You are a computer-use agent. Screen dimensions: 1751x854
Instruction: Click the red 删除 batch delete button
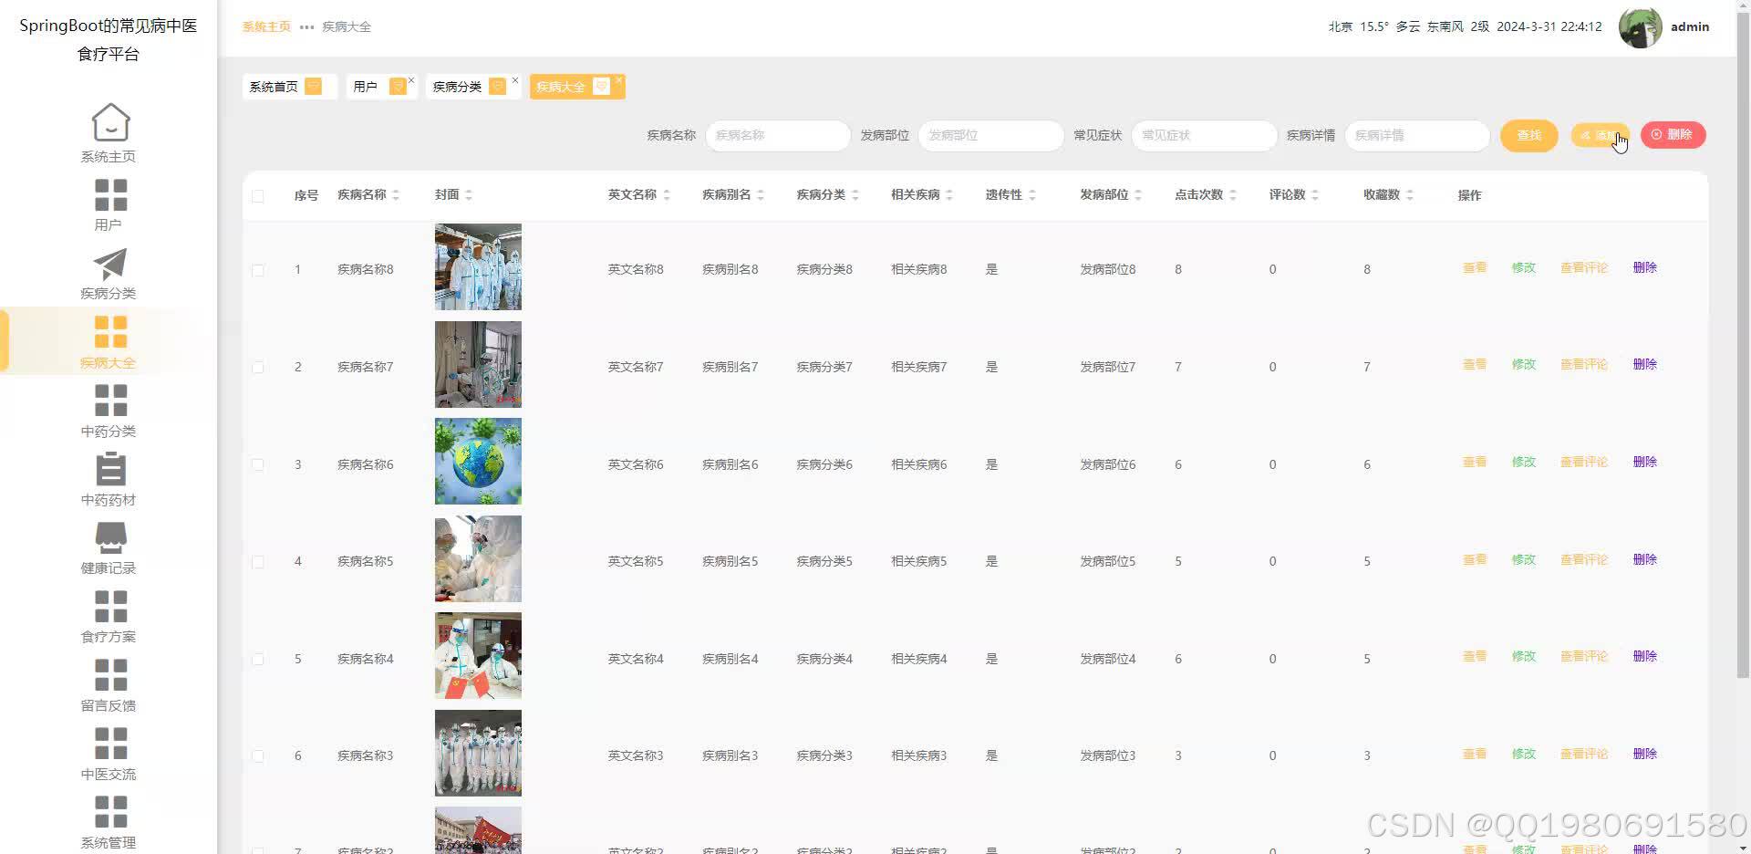coord(1673,135)
